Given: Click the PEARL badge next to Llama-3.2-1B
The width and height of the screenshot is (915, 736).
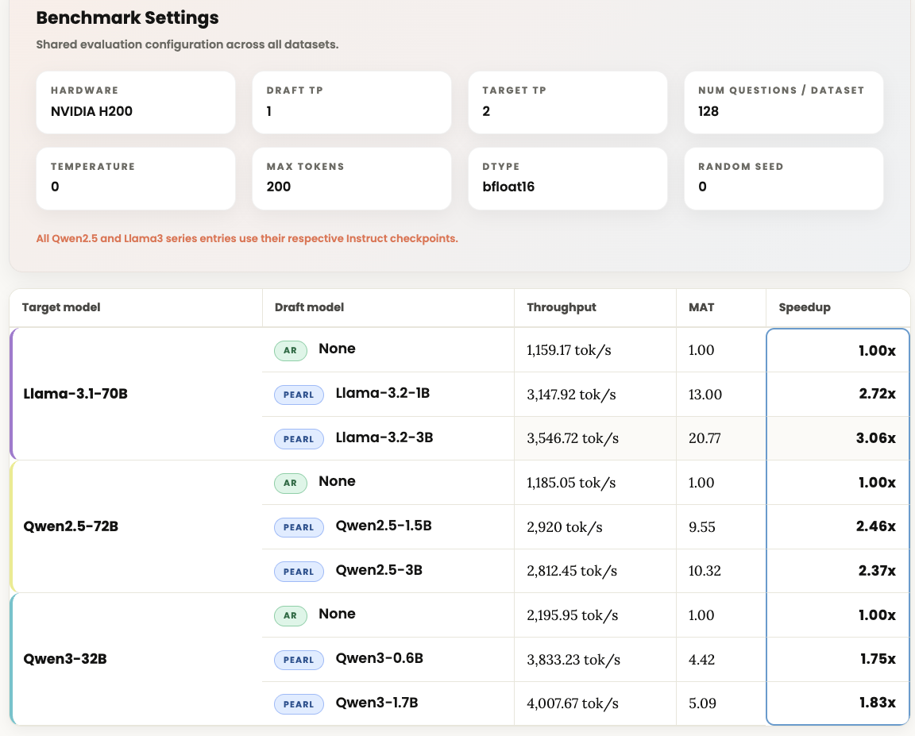Looking at the screenshot, I should [x=299, y=395].
